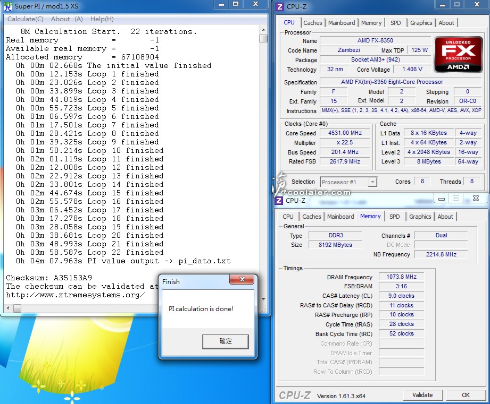Click the Core Voltage value 1.408 V
This screenshot has width=490, height=404.
[412, 69]
